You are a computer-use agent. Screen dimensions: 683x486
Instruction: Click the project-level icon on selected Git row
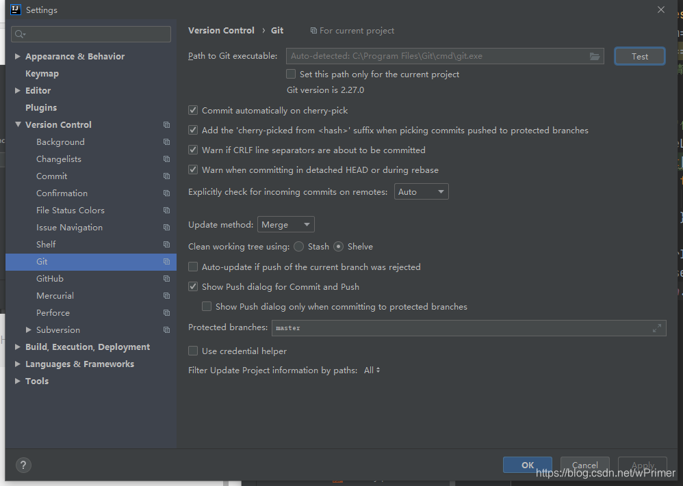166,262
